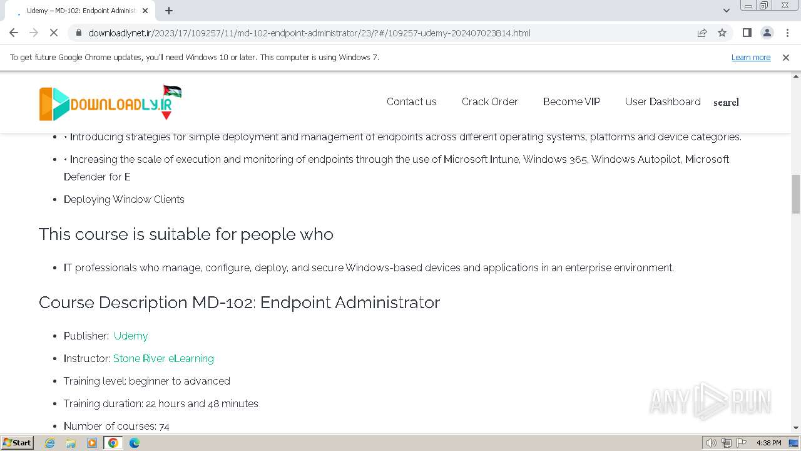Open the Chrome profile avatar
Image resolution: width=801 pixels, height=451 pixels.
click(767, 33)
